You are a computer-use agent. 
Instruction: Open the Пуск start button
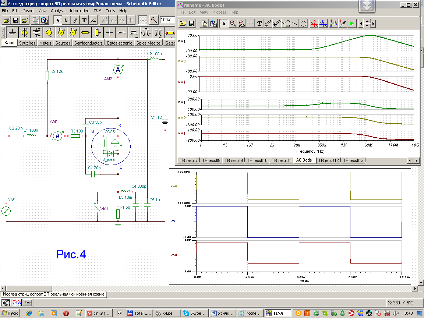coord(10,313)
